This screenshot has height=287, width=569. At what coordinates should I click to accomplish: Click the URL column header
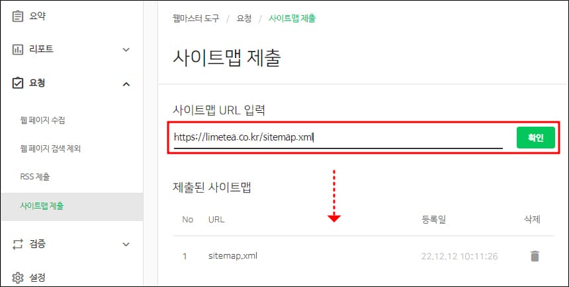[216, 219]
